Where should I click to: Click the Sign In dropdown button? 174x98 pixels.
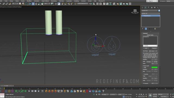[152, 1]
